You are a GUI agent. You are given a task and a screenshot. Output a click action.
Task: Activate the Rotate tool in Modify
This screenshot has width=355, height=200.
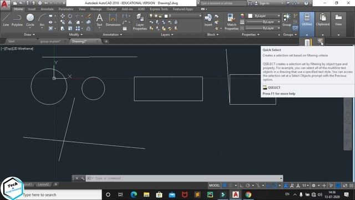tap(70, 16)
